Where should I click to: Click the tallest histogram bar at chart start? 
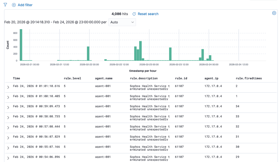tap(21, 45)
